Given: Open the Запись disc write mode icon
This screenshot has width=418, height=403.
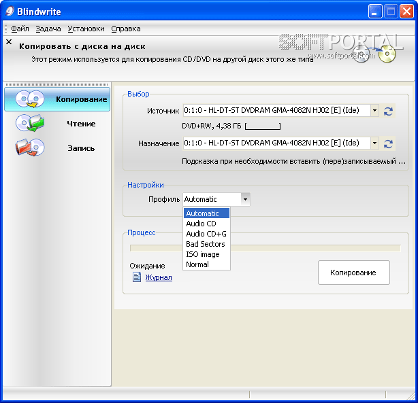Looking at the screenshot, I should [30, 147].
